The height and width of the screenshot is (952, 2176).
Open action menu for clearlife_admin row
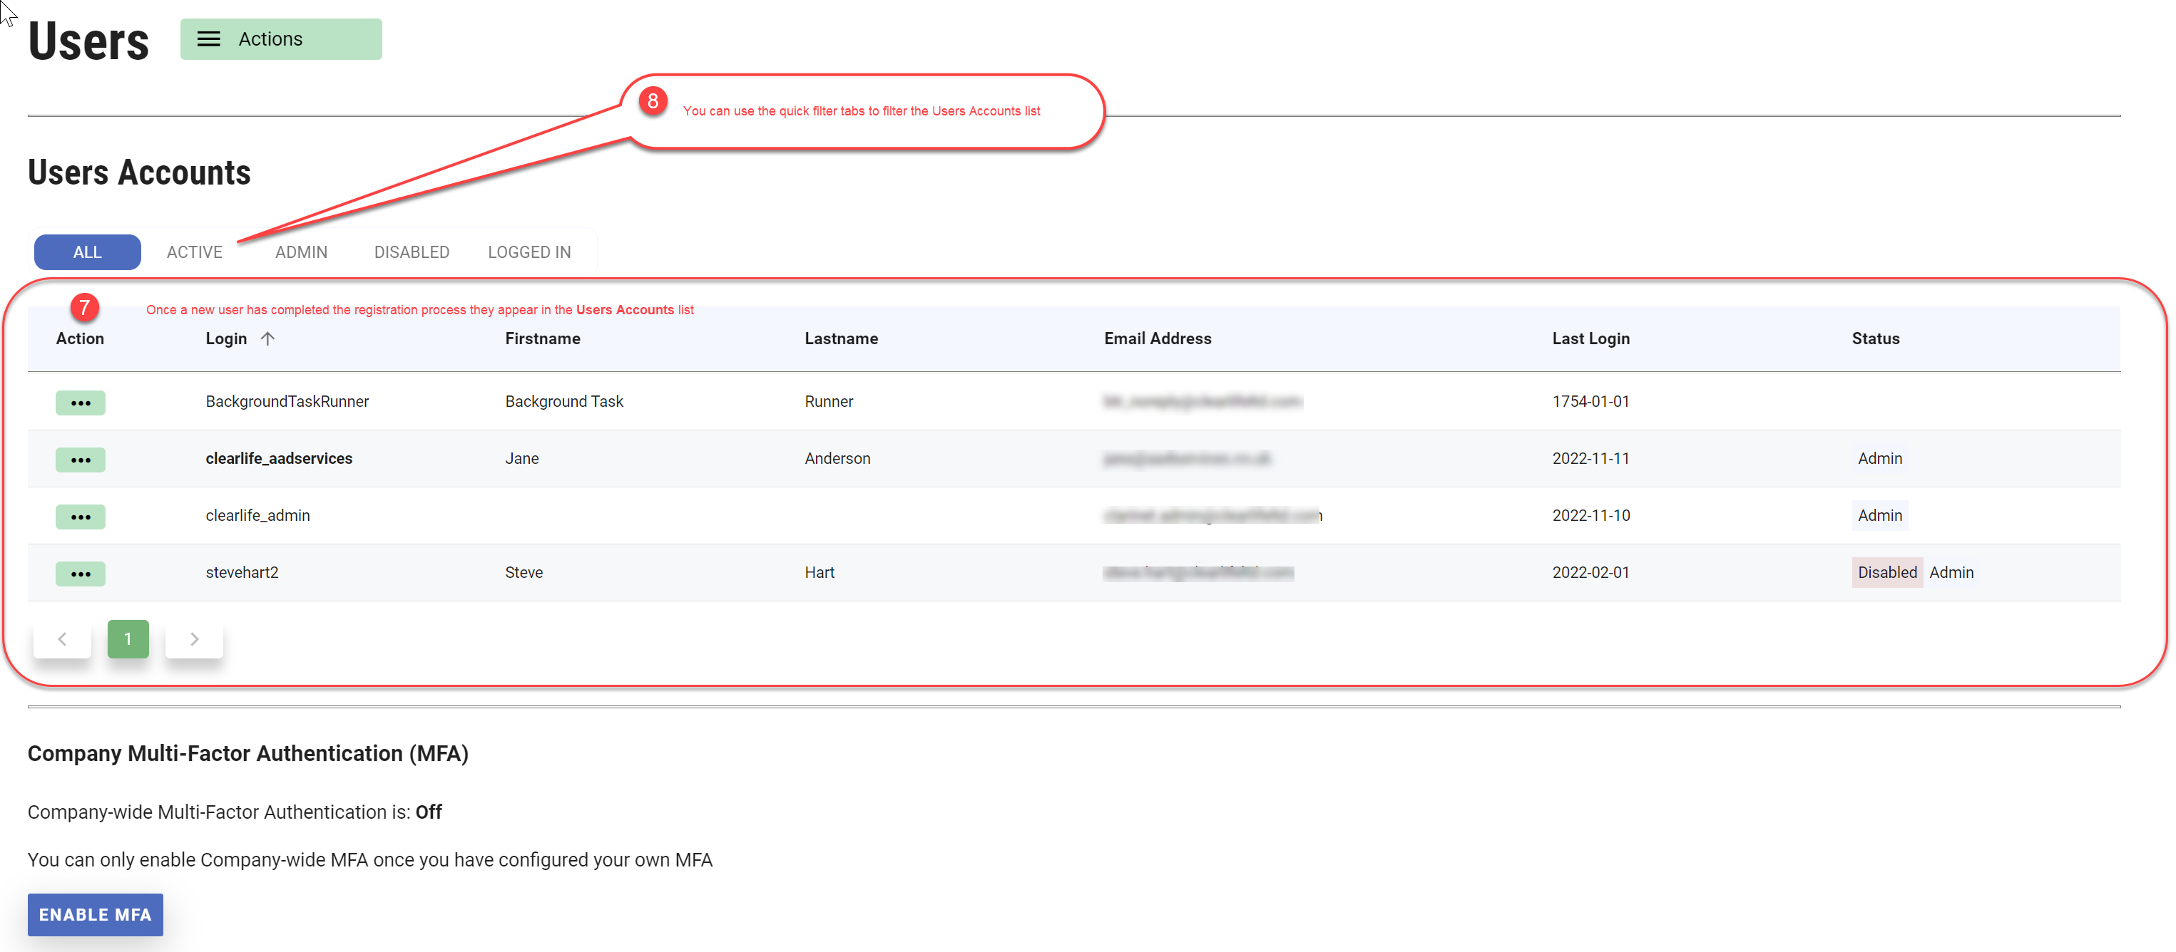click(x=81, y=517)
